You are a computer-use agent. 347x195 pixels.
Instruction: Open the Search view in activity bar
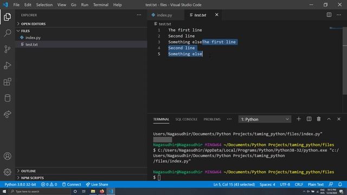7,33
